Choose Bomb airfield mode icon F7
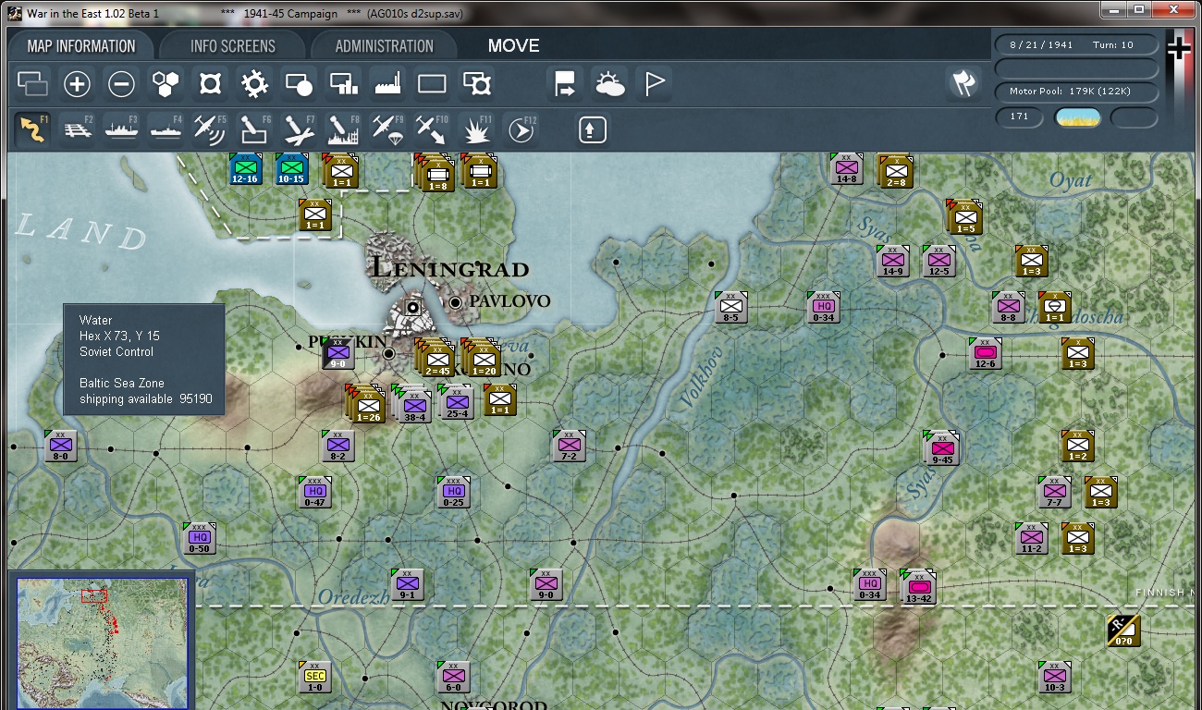1202x710 pixels. point(298,129)
